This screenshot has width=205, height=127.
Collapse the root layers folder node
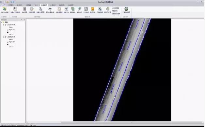[x=1, y=22]
